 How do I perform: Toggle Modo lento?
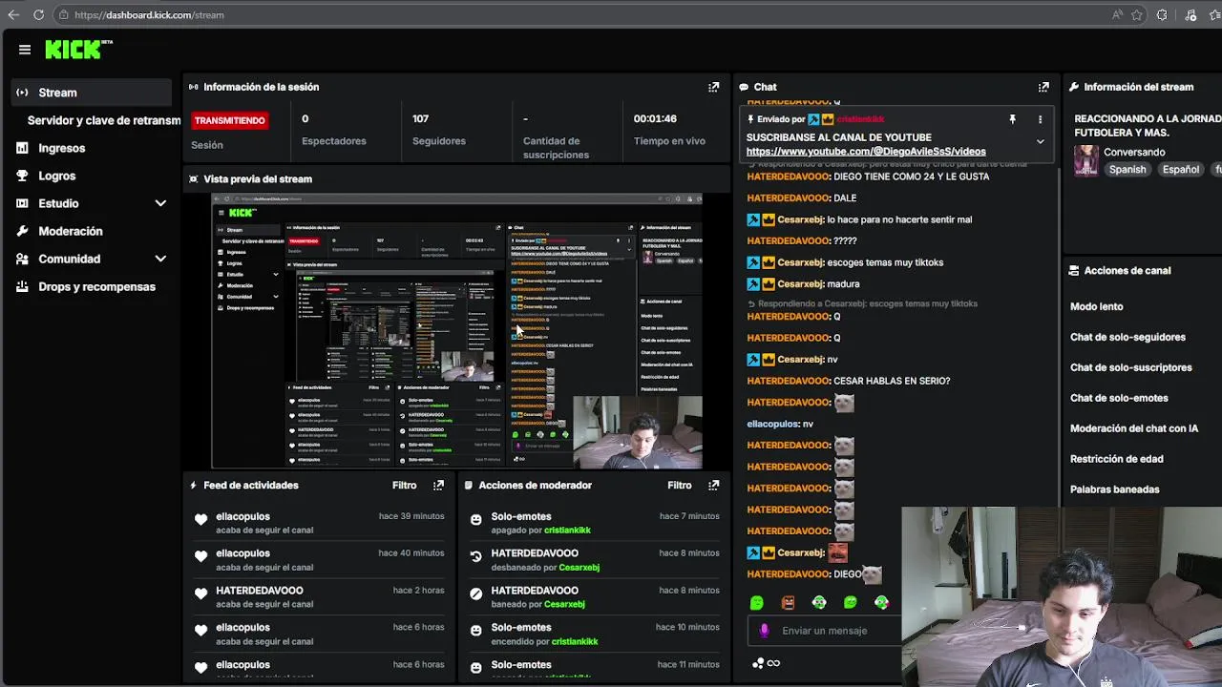click(x=1096, y=306)
